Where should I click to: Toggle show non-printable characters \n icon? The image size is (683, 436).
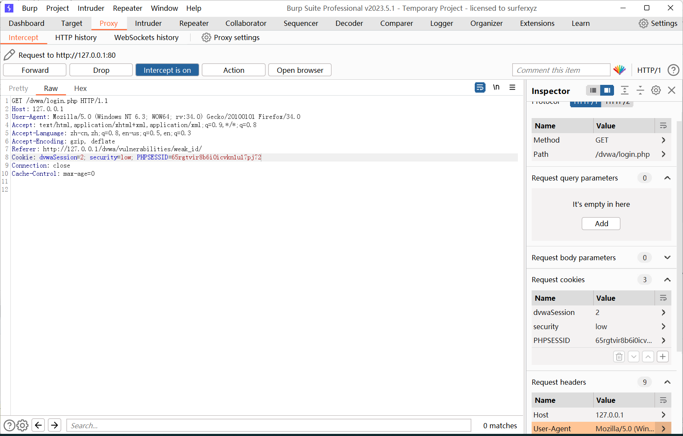pyautogui.click(x=496, y=87)
